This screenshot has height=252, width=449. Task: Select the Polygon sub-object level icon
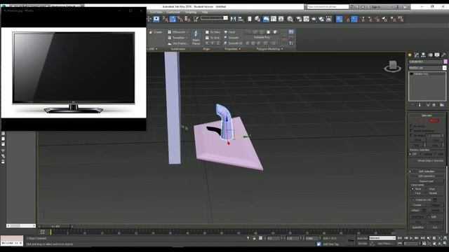coord(432,120)
